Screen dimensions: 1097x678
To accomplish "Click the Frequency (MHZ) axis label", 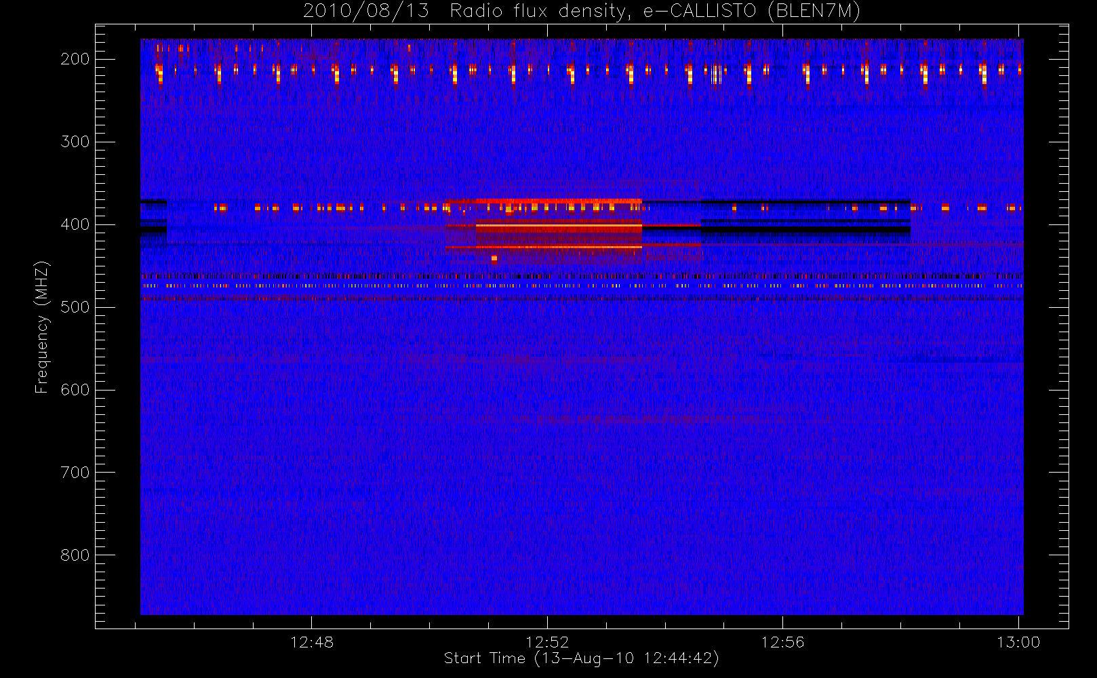I will point(42,327).
